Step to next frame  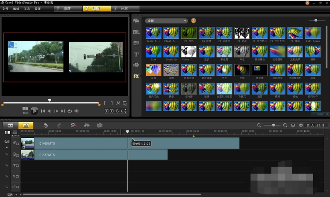(x=56, y=111)
